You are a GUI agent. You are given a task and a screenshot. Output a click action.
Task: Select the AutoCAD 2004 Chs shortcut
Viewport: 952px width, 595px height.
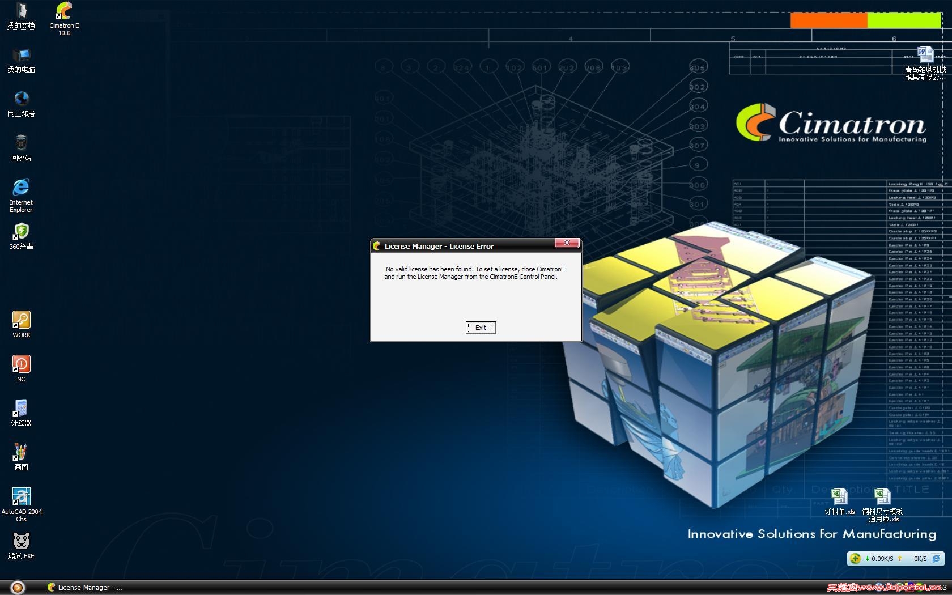pyautogui.click(x=21, y=505)
